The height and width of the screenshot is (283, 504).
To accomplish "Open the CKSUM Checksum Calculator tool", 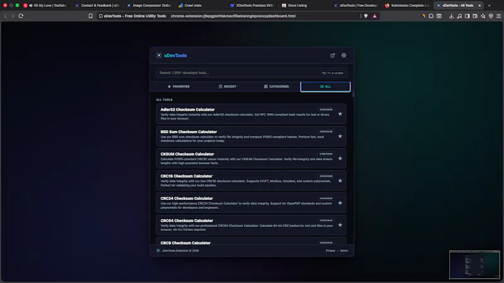I will click(x=251, y=158).
